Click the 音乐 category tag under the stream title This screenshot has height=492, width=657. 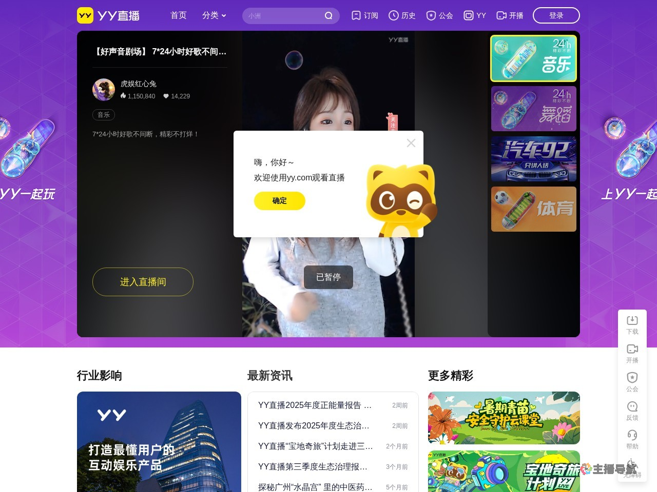point(104,115)
